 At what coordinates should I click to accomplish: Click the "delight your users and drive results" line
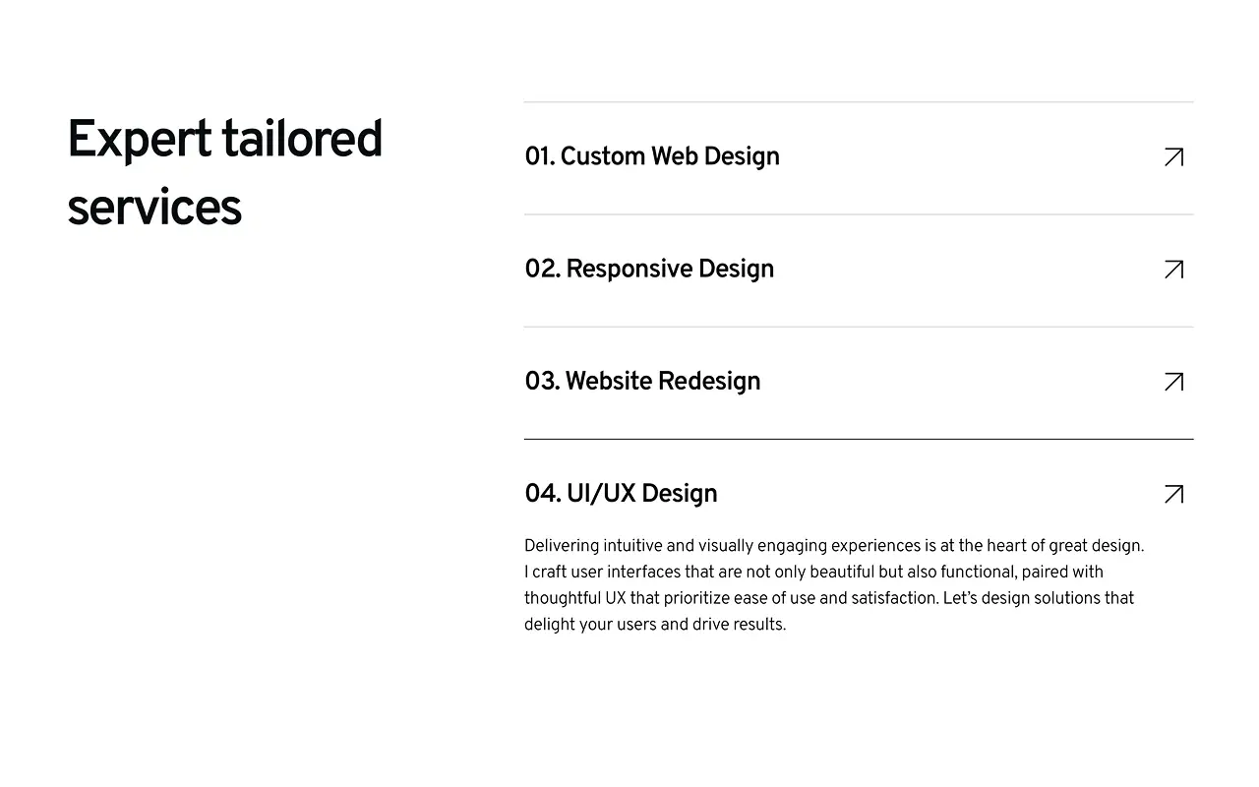click(655, 625)
